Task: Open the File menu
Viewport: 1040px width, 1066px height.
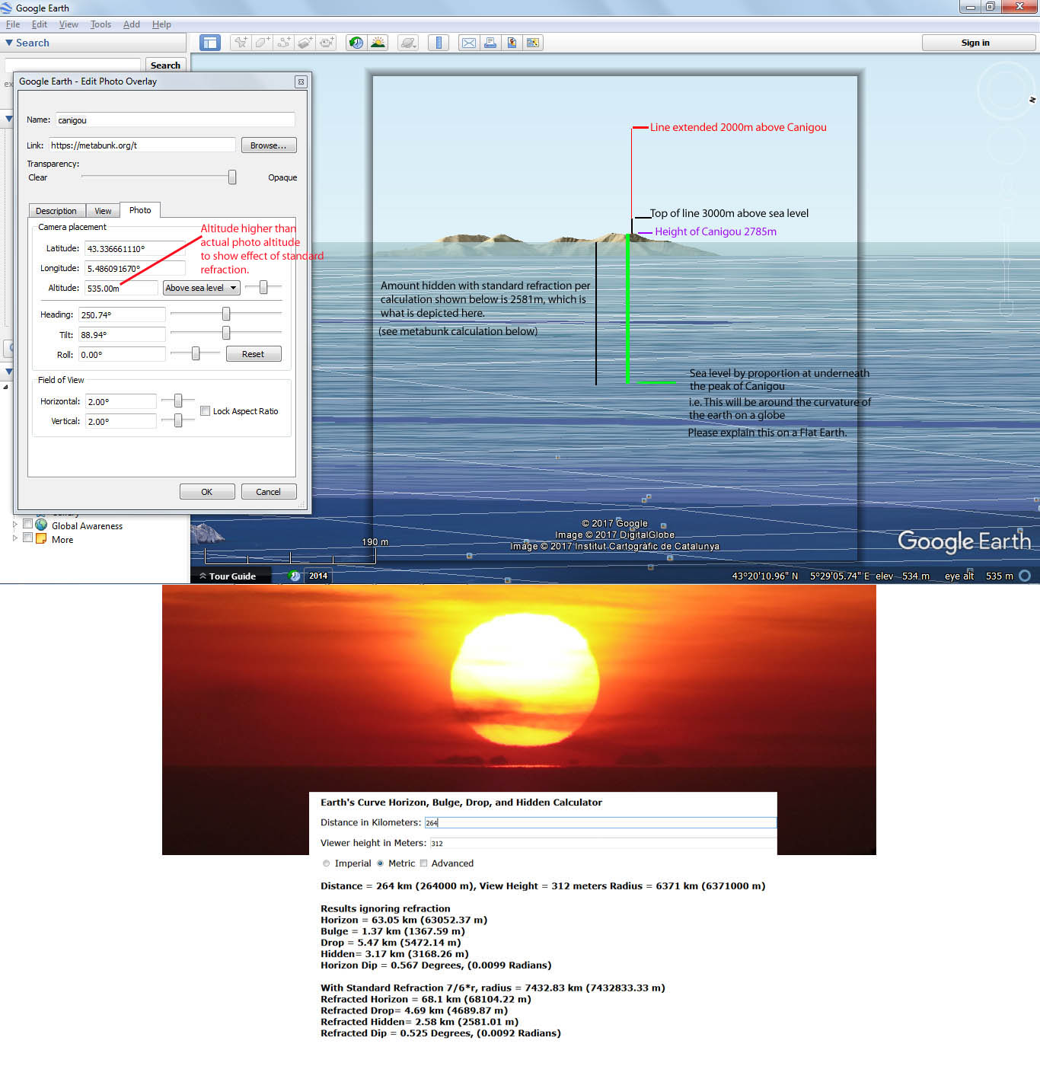Action: pyautogui.click(x=13, y=24)
